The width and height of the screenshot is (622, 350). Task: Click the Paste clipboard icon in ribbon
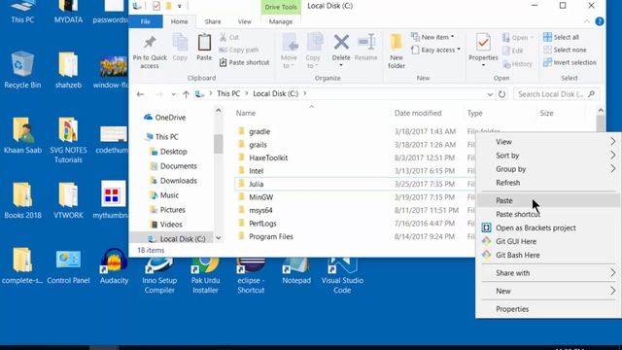coord(204,43)
